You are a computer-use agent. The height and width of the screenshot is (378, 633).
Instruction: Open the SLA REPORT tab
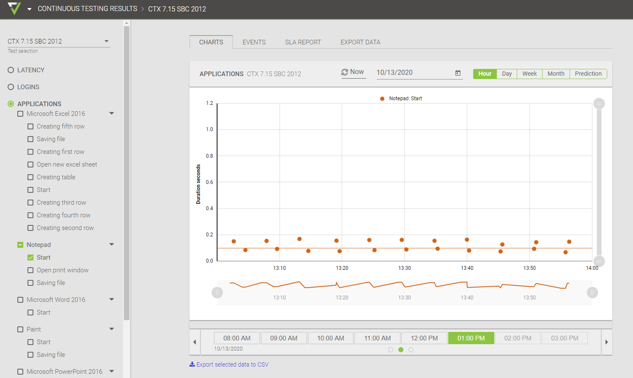click(303, 42)
